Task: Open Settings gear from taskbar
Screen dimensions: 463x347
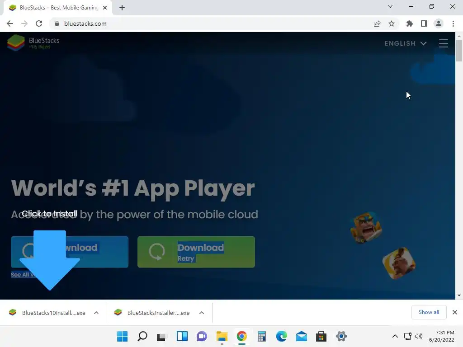Action: click(x=341, y=336)
